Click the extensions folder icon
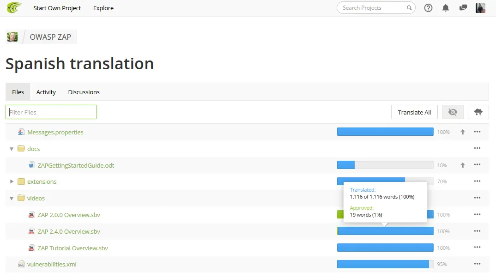The height and width of the screenshot is (278, 496). click(x=21, y=181)
